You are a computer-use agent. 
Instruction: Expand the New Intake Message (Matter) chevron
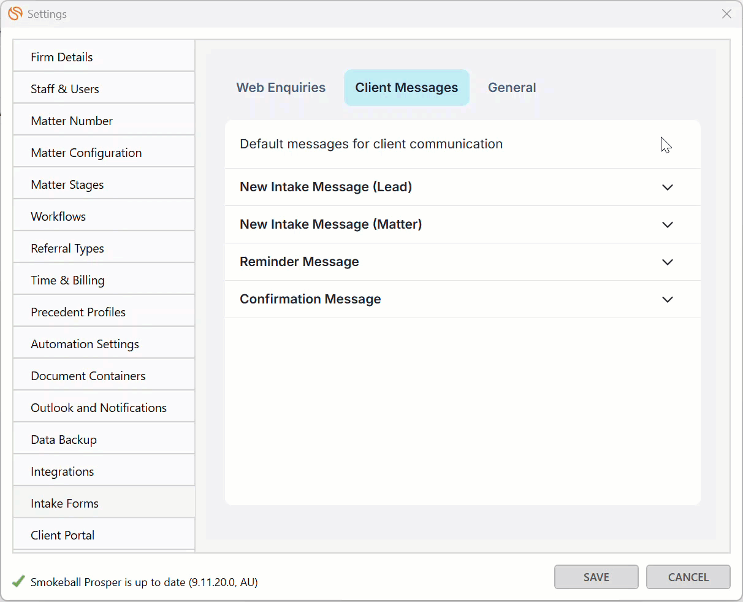click(x=668, y=224)
